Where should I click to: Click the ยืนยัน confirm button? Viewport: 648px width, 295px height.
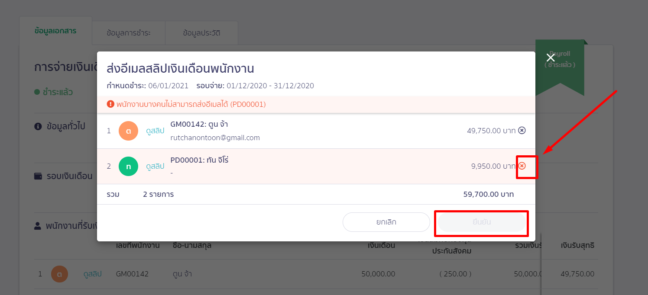pos(481,222)
